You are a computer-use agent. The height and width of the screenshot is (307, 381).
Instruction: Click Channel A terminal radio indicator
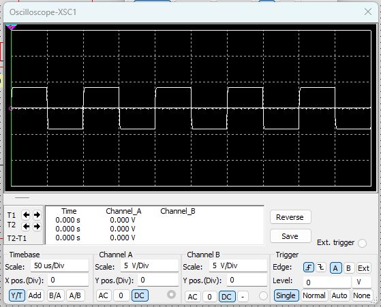pyautogui.click(x=172, y=295)
